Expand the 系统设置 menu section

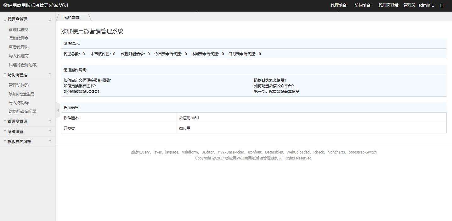(x=15, y=132)
